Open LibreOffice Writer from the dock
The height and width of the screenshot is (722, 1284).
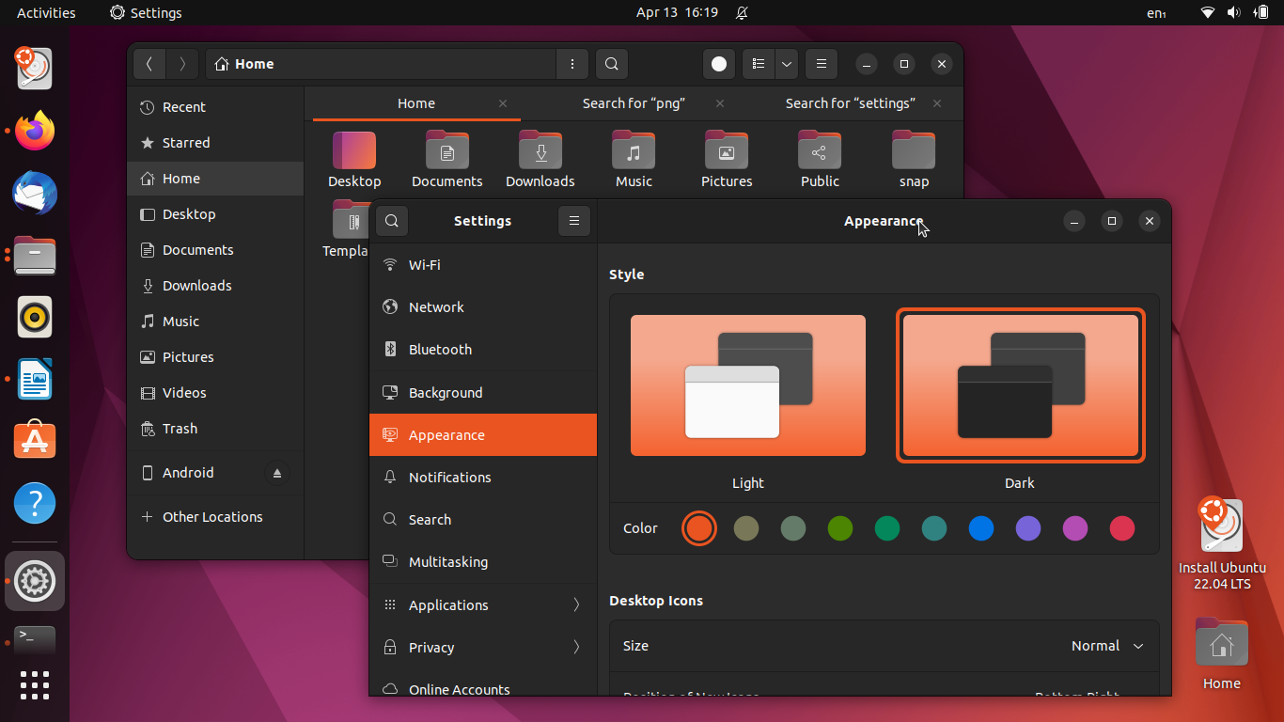click(35, 379)
